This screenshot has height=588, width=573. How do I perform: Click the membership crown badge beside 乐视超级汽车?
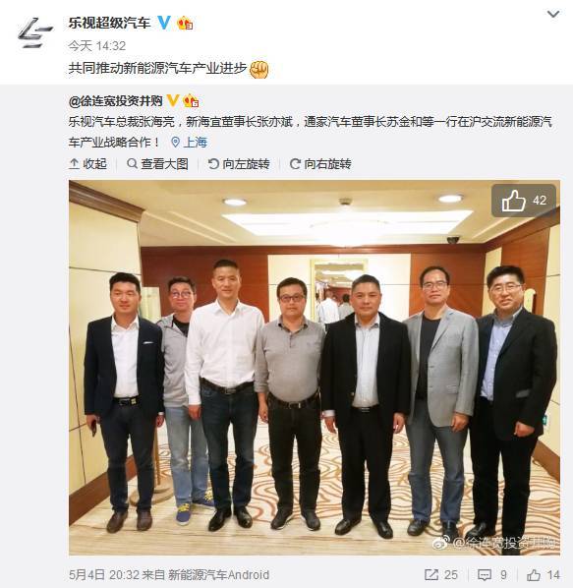[185, 24]
